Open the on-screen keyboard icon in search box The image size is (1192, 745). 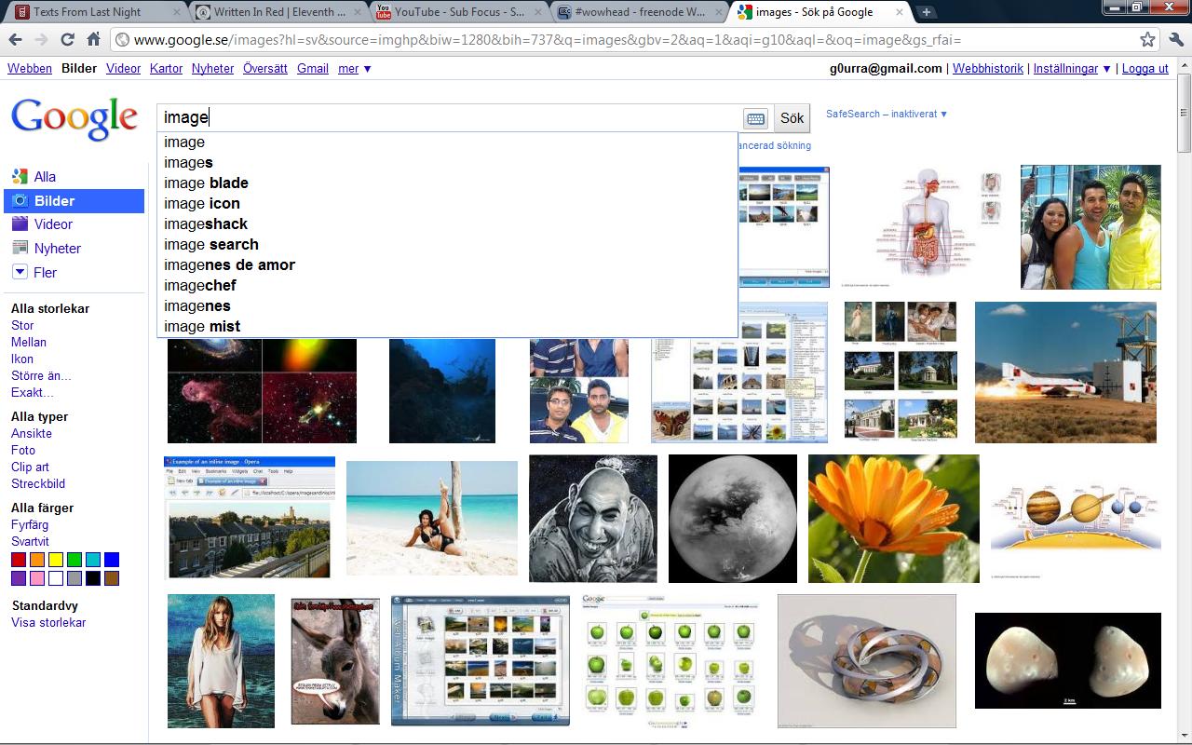(x=755, y=118)
